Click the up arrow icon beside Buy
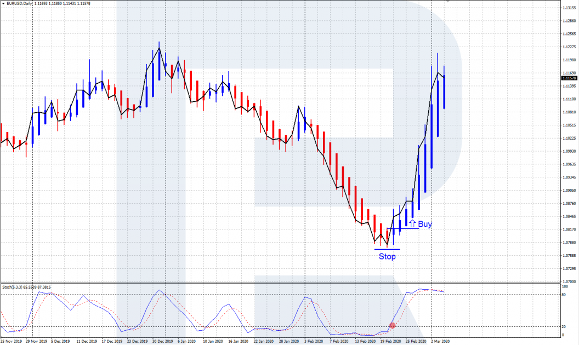This screenshot has width=579, height=345. click(412, 223)
